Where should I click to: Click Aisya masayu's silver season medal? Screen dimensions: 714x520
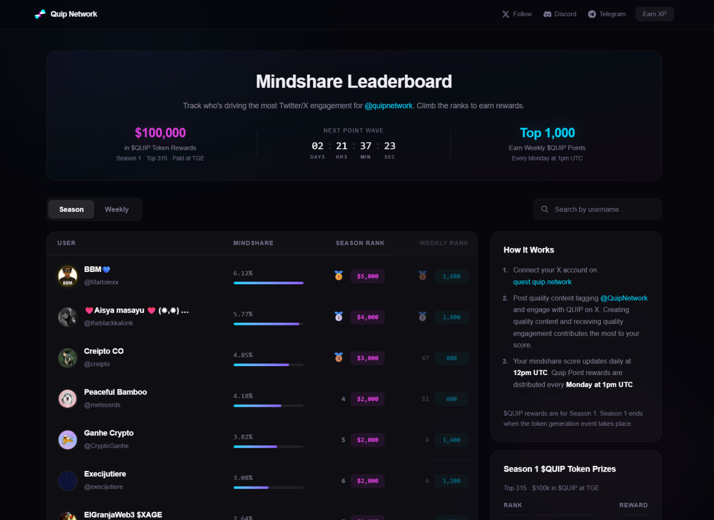pos(339,316)
